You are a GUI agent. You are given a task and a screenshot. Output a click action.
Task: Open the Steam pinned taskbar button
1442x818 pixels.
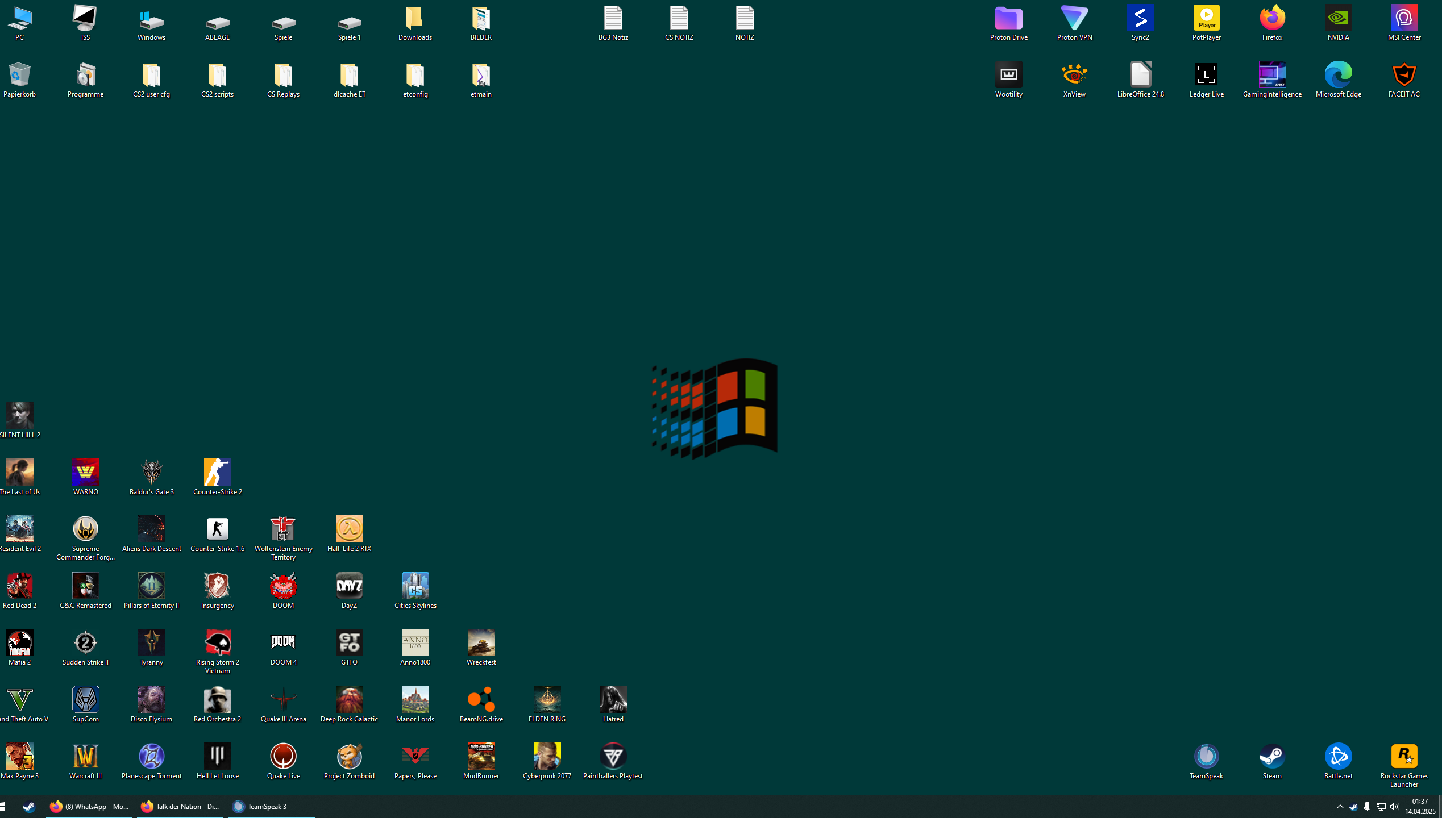(x=29, y=807)
